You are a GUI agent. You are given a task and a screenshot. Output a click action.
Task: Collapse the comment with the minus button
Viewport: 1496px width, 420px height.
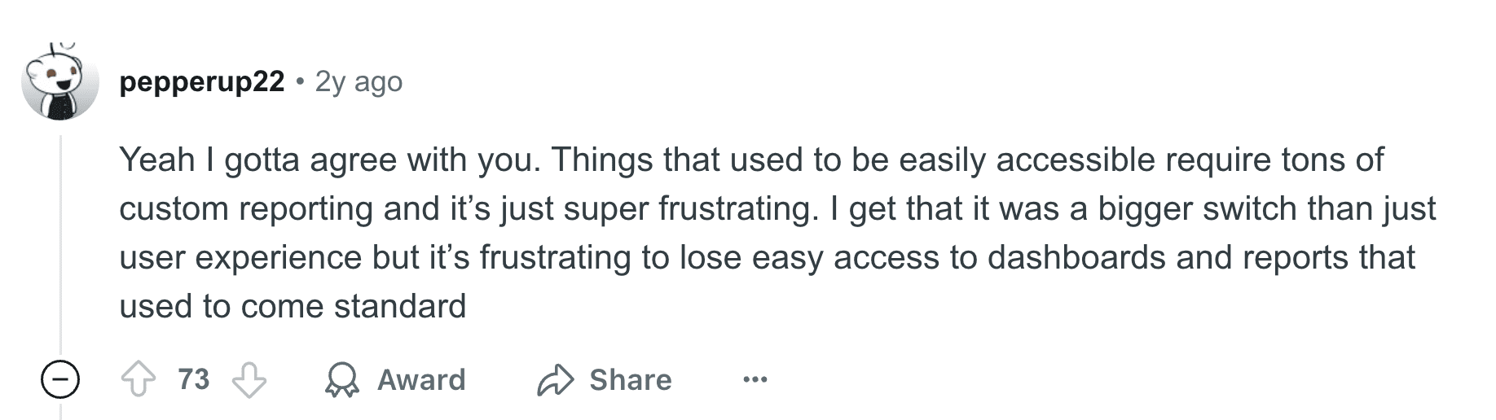tap(60, 379)
